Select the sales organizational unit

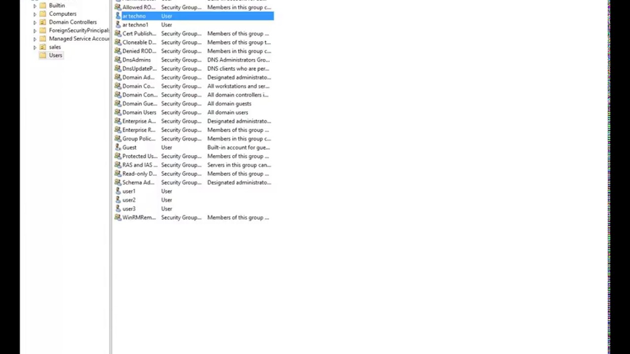coord(55,47)
